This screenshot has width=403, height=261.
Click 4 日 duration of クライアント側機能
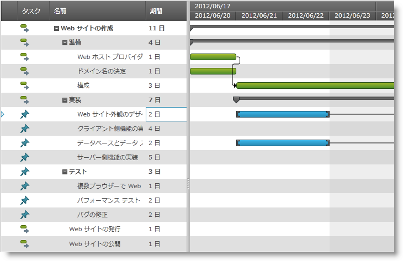[x=154, y=129]
